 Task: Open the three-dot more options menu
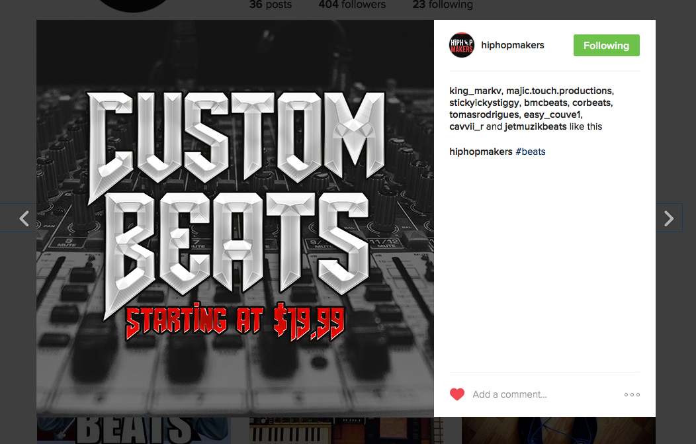coord(632,395)
